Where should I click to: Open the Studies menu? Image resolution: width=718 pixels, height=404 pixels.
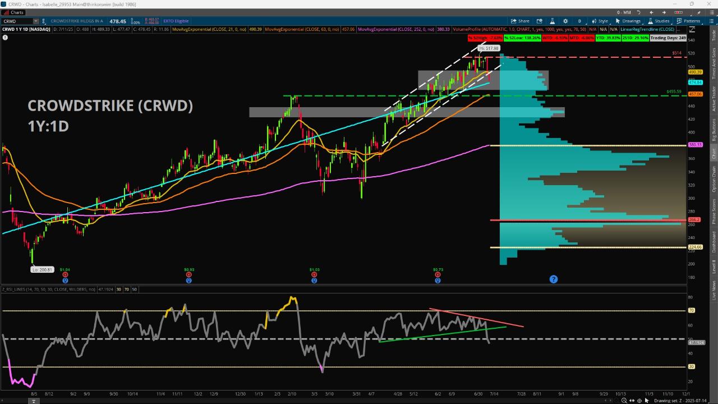[x=659, y=21]
